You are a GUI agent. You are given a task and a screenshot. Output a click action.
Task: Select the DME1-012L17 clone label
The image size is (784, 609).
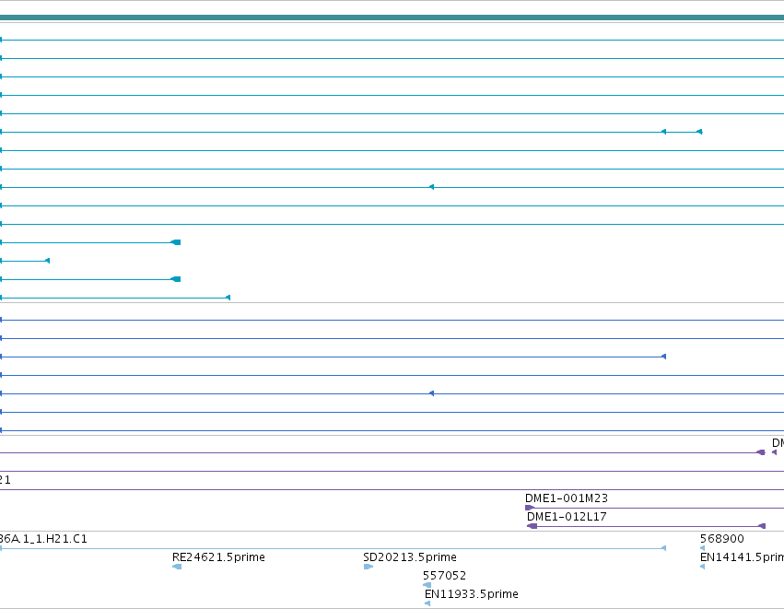567,517
